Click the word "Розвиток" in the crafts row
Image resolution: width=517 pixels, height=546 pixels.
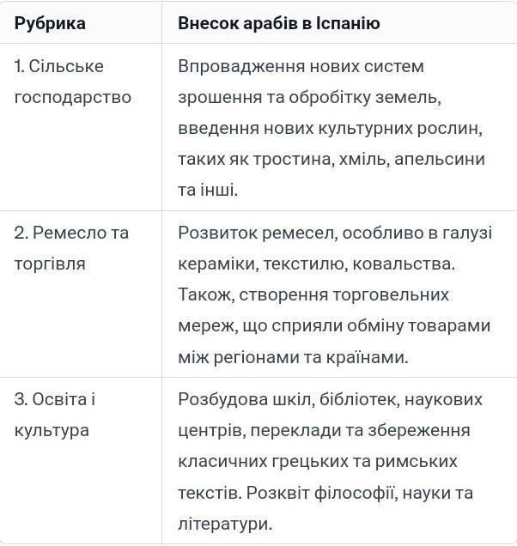pos(214,233)
